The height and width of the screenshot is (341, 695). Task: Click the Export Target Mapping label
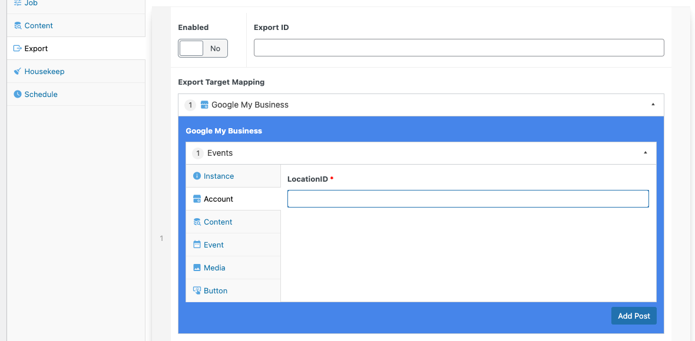[221, 82]
